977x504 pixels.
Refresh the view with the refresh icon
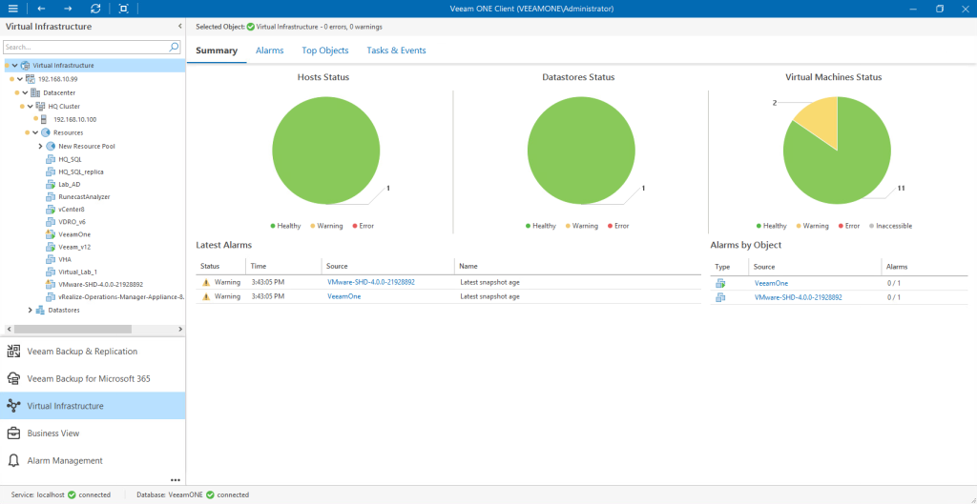(95, 9)
